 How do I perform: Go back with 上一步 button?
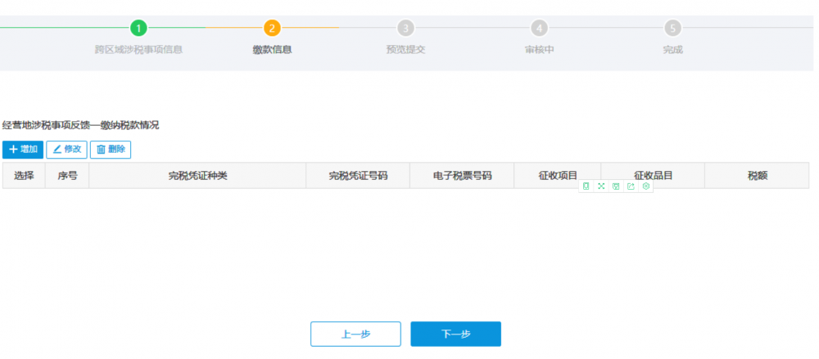(355, 334)
